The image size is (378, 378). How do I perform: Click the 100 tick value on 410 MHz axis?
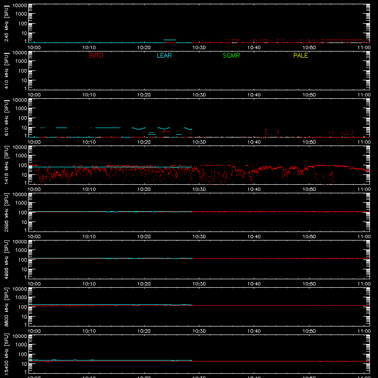pos(23,71)
